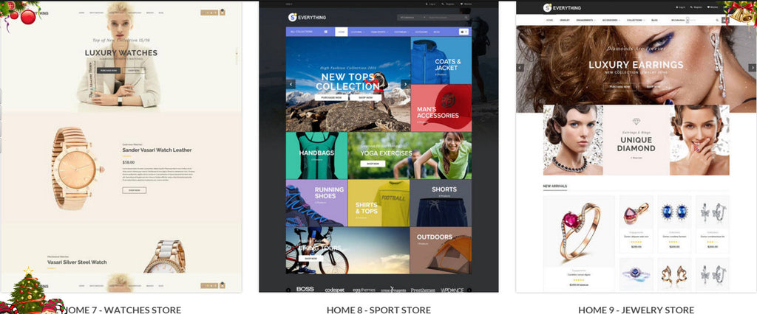757x314 pixels.
Task: Click next slide arrow on sport banner
Action: tap(405, 84)
